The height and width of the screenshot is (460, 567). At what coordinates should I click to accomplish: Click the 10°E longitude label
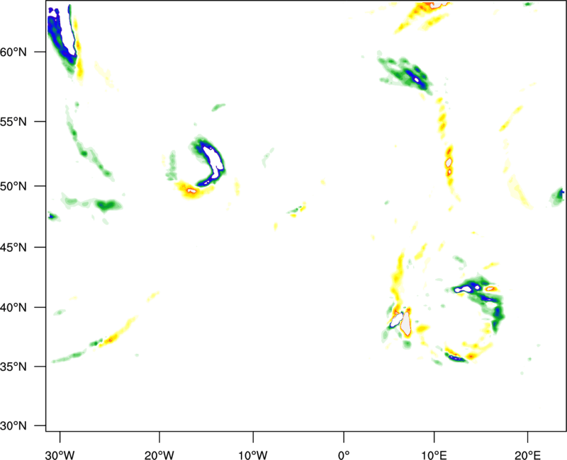tap(434, 455)
